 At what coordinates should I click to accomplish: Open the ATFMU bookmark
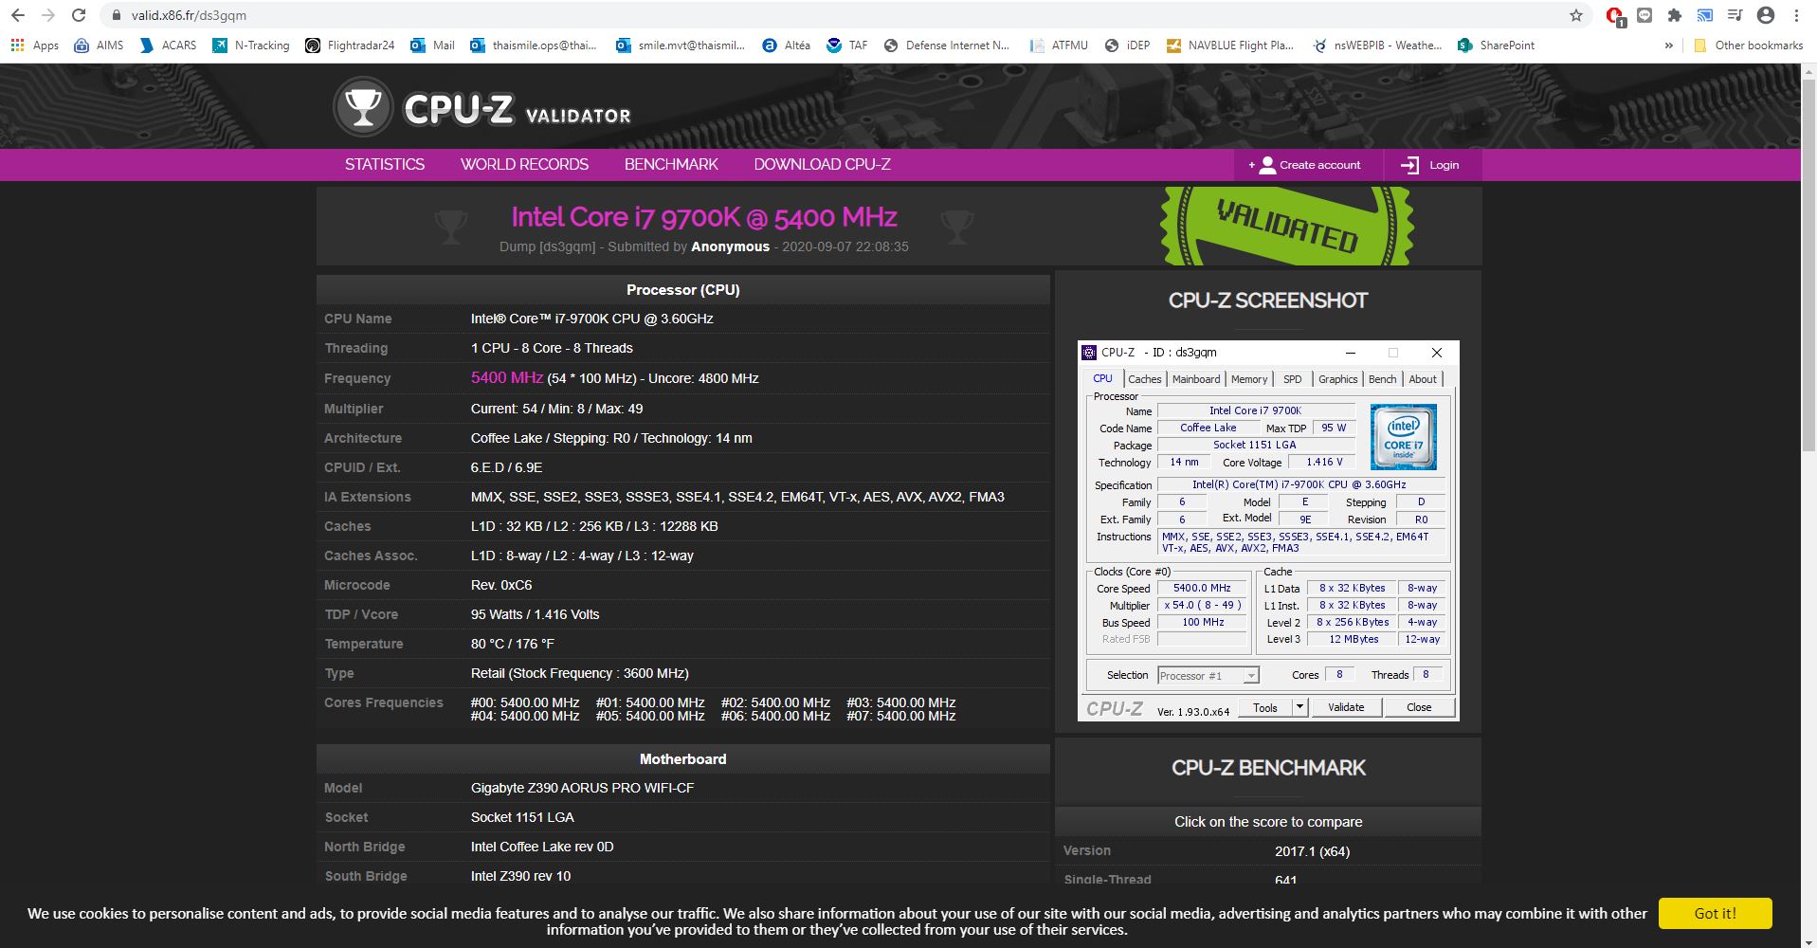click(1059, 45)
